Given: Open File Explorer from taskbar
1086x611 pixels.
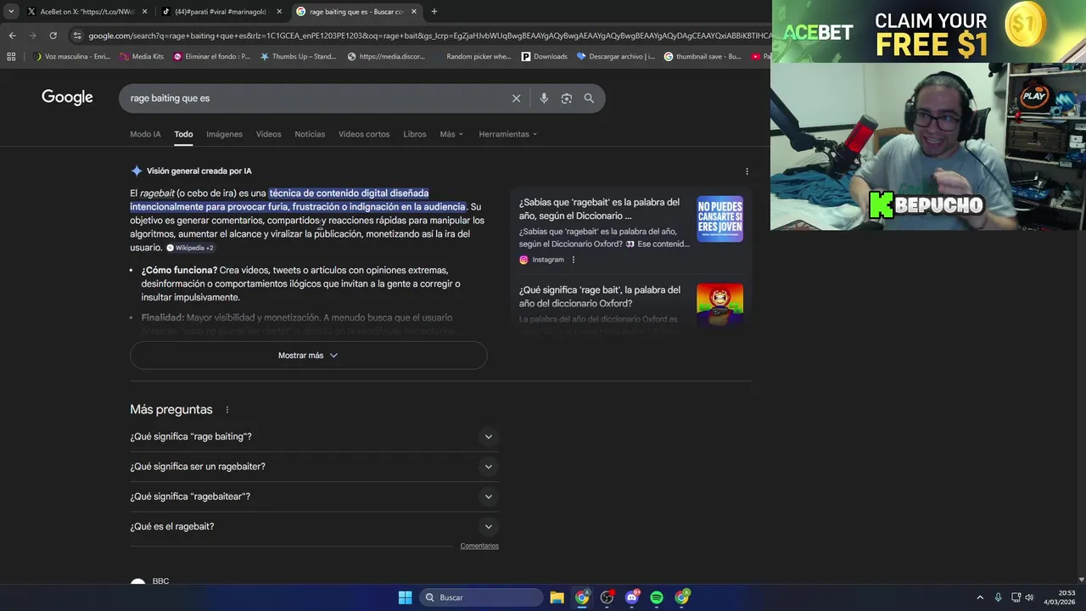Looking at the screenshot, I should click(557, 597).
